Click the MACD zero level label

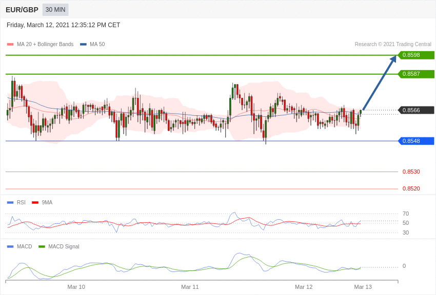[404, 266]
